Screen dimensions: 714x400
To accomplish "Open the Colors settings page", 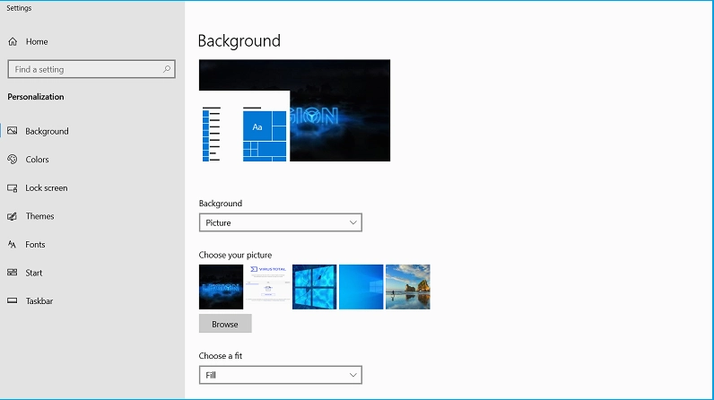I will coord(38,160).
